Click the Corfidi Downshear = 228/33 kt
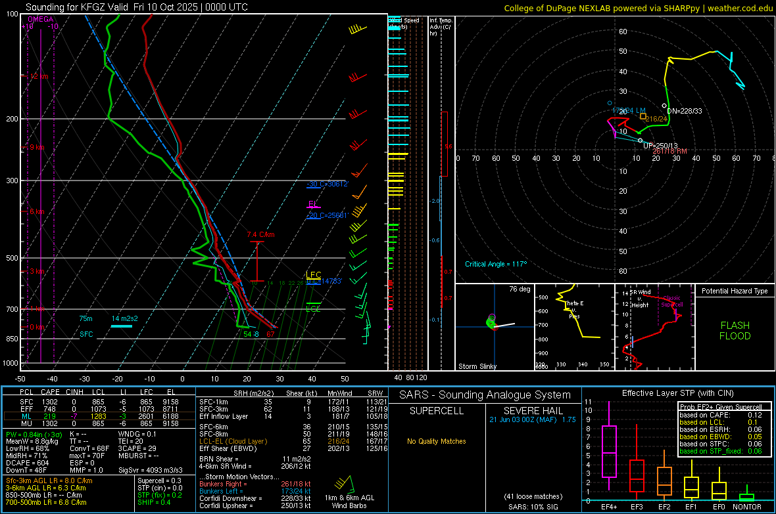This screenshot has height=514, width=776. click(255, 498)
